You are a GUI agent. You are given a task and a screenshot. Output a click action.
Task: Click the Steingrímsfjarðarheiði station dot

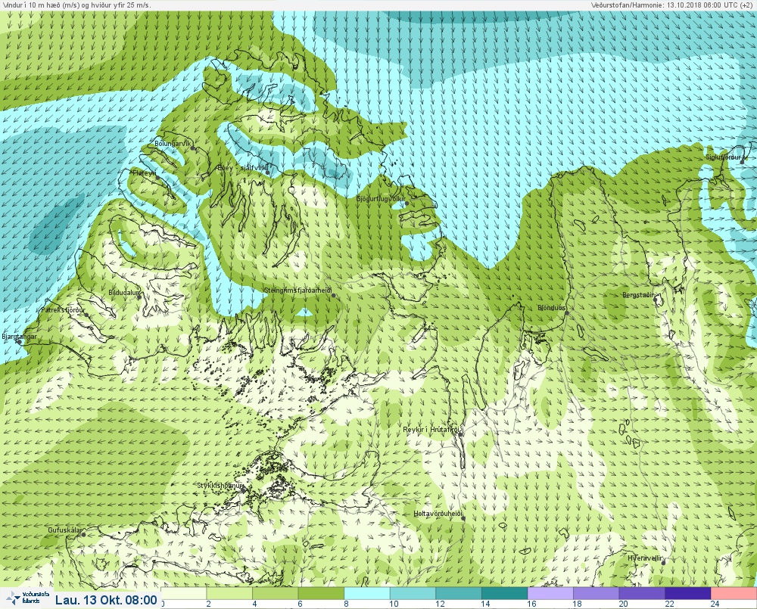click(333, 295)
